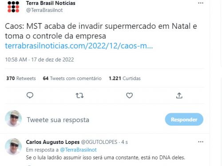Like the tweet with heart icon

tap(129, 96)
